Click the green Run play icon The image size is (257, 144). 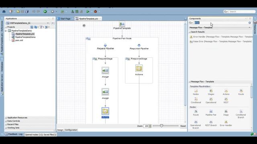tap(88, 12)
